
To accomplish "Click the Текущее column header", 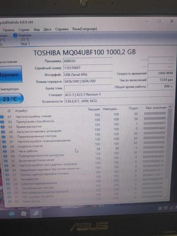I will 94,109.
